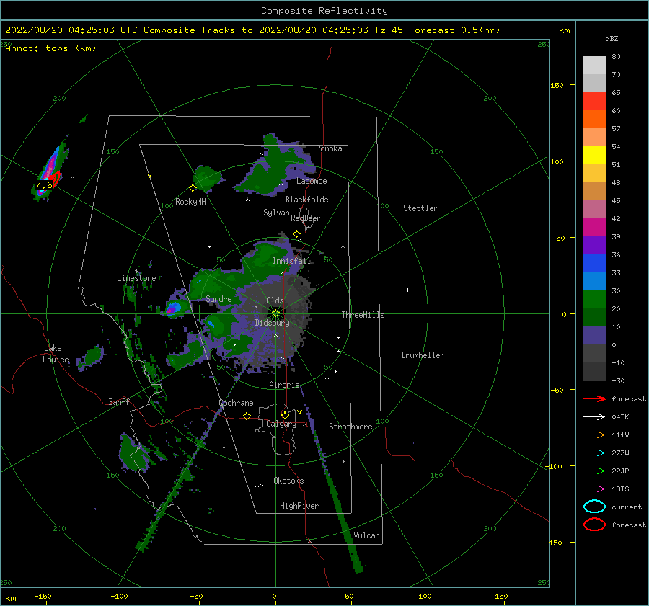Click the 'Sundre' map label
Screen dimensions: 649x606
pyautogui.click(x=218, y=298)
